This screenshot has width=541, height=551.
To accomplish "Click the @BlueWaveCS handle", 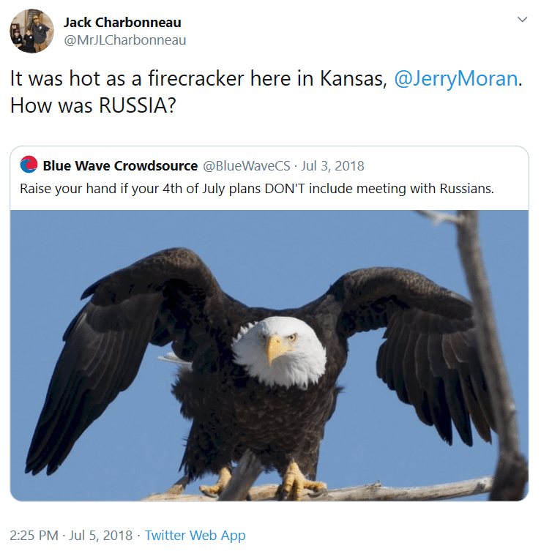I will coord(247,165).
